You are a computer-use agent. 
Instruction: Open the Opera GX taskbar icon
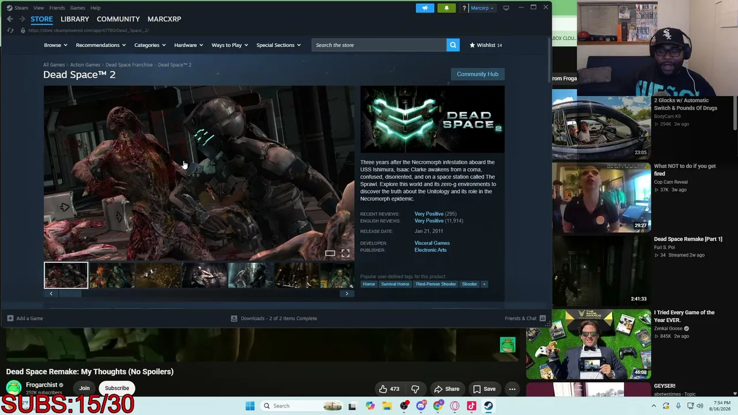coord(454,406)
